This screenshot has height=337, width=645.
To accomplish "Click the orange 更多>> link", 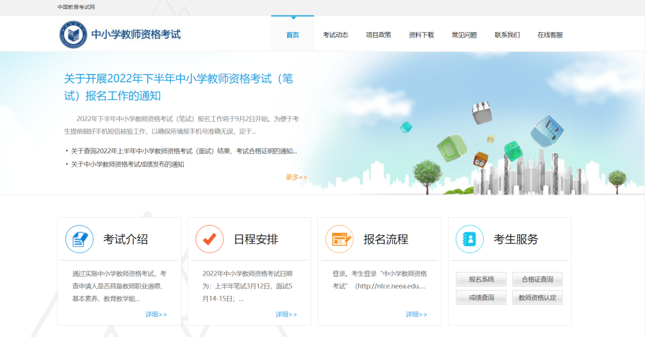I will pos(296,177).
